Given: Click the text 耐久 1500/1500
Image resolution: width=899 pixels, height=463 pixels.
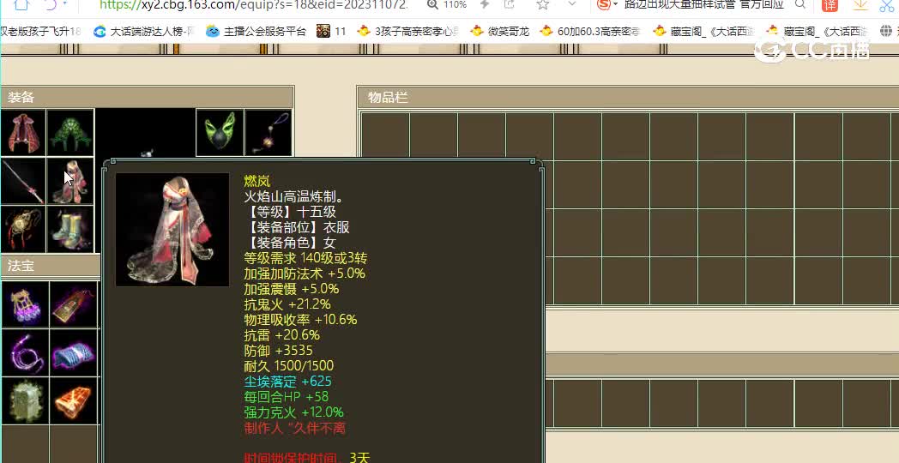Looking at the screenshot, I should tap(288, 366).
